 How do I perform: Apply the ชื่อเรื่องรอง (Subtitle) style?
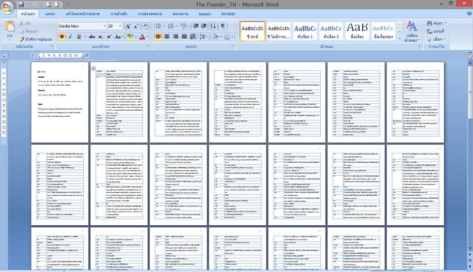click(x=383, y=31)
